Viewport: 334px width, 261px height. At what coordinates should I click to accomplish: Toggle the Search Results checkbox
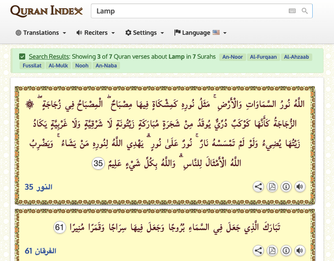pos(22,57)
